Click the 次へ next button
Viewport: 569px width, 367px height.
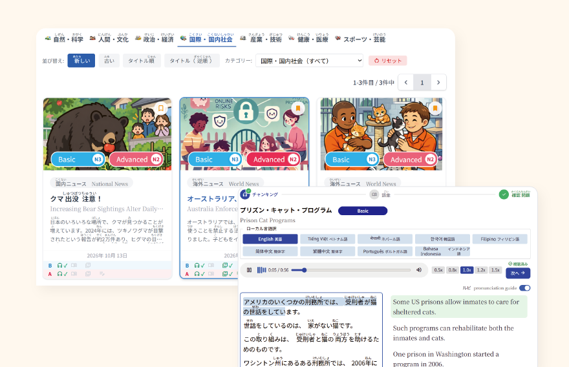[518, 273]
